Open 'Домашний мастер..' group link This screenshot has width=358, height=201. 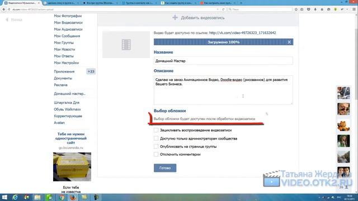69,94
